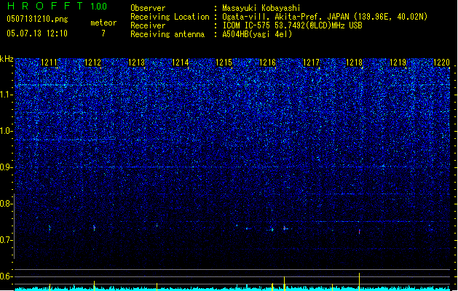Click the HROFFT 1.0.0 title text
This screenshot has height=291, width=458.
58,6
